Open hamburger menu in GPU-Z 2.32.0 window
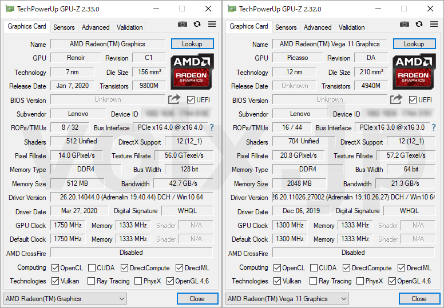444x308 pixels. tap(434, 25)
